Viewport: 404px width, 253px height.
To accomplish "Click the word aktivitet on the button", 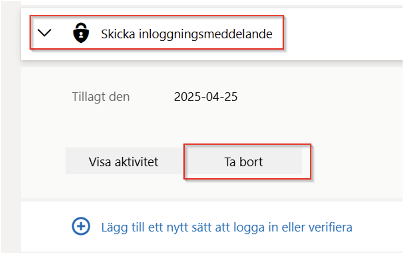I will [136, 162].
